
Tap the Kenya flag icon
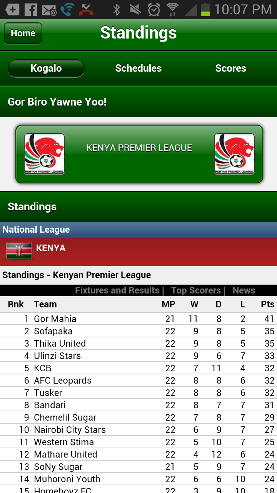tap(19, 251)
